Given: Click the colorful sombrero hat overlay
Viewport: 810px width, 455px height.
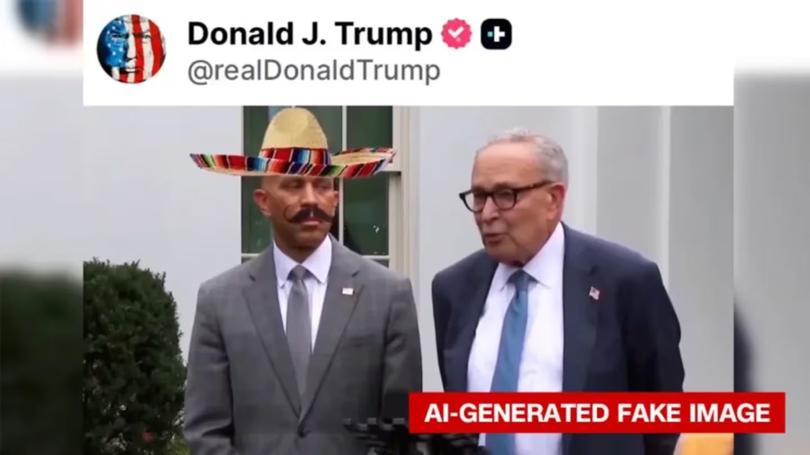Looking at the screenshot, I should [292, 144].
